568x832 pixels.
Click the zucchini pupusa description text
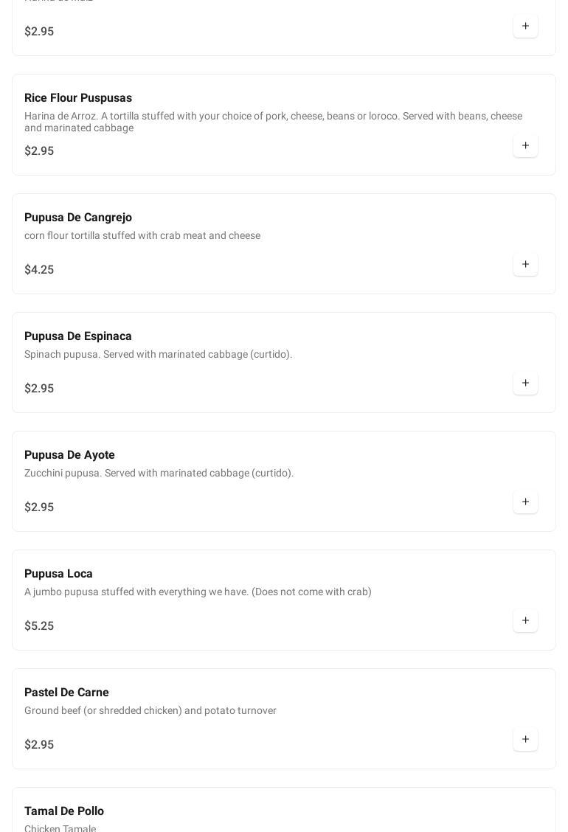click(x=159, y=473)
